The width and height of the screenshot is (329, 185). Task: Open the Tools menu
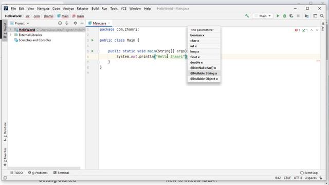point(114,9)
